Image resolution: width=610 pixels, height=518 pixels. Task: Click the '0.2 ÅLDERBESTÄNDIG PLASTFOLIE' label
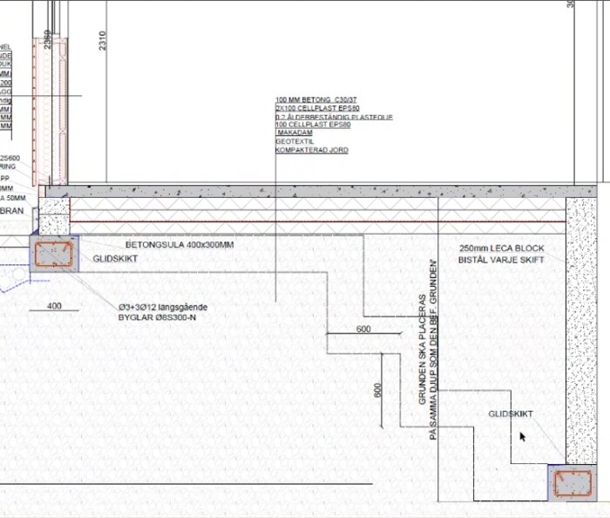[334, 117]
